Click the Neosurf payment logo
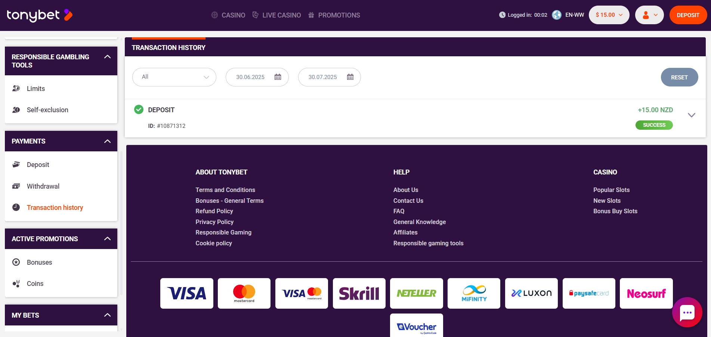Image resolution: width=711 pixels, height=337 pixels. [646, 293]
